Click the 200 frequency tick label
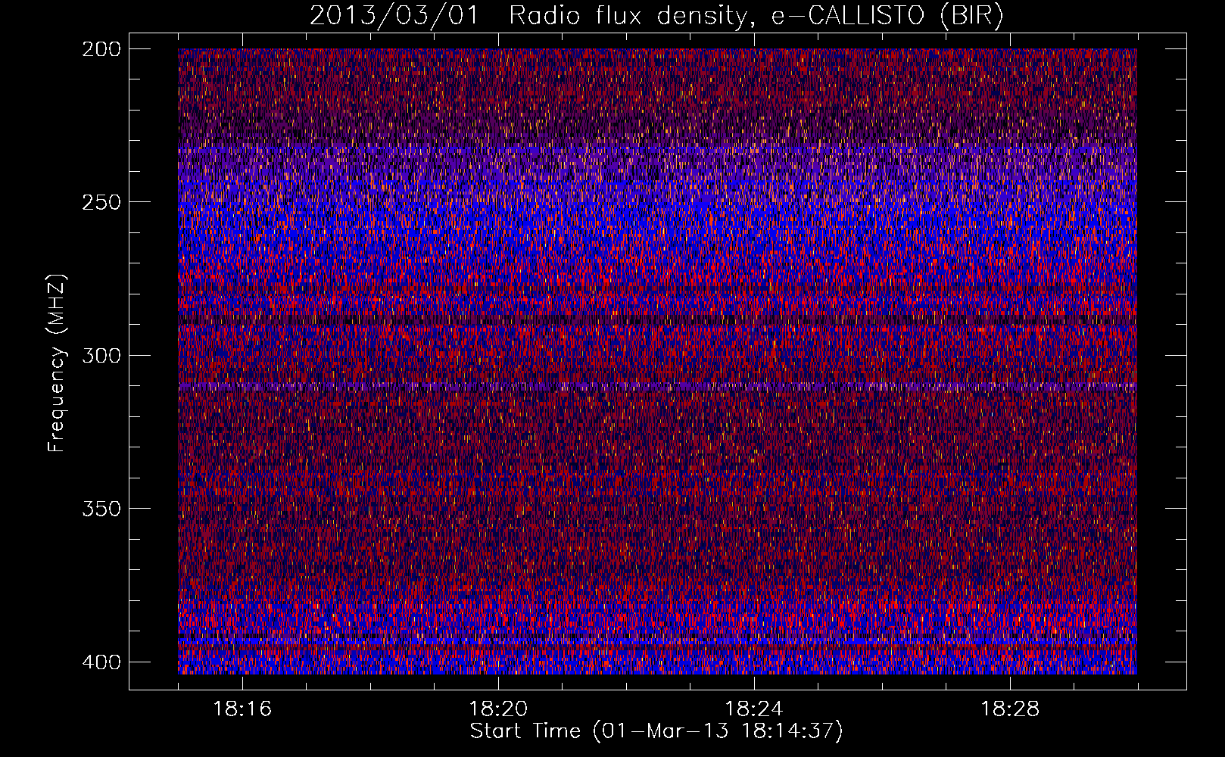1225x757 pixels. (101, 49)
